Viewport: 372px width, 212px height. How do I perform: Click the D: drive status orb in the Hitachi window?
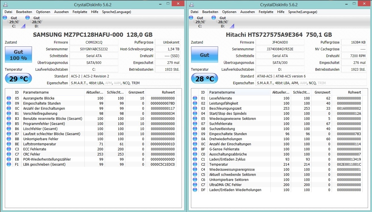coord(214,18)
